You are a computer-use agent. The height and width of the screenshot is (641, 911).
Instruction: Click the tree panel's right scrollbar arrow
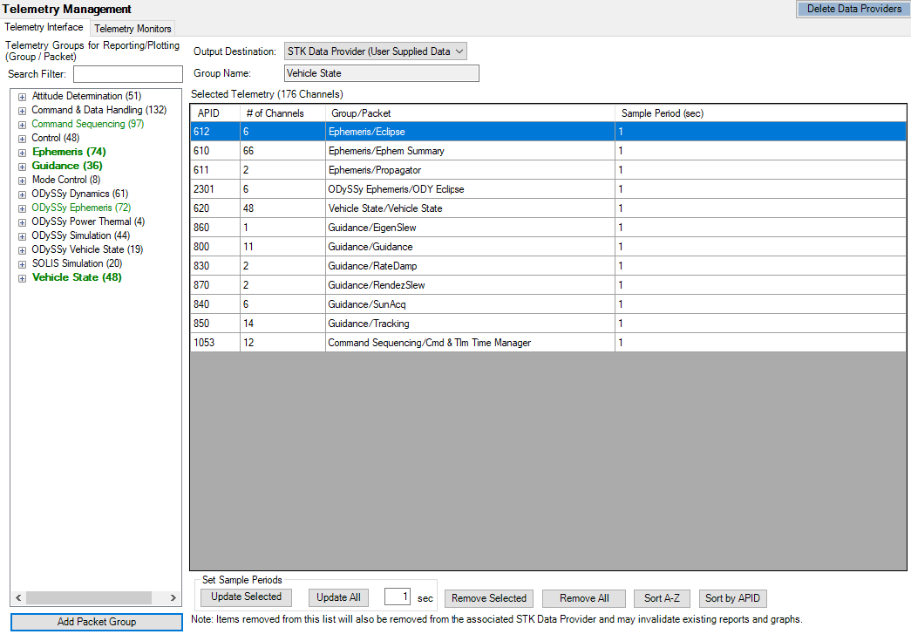point(173,597)
